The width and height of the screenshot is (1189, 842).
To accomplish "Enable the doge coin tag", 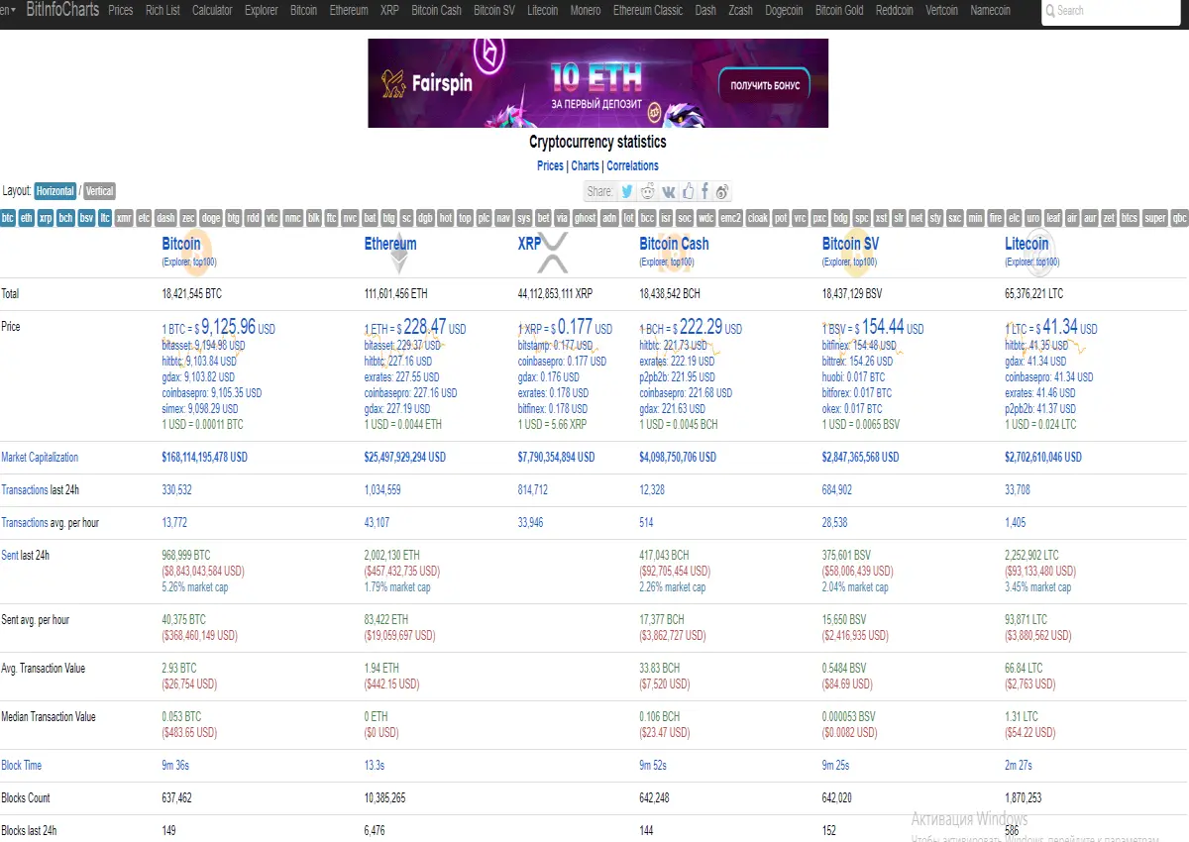I will pos(211,218).
